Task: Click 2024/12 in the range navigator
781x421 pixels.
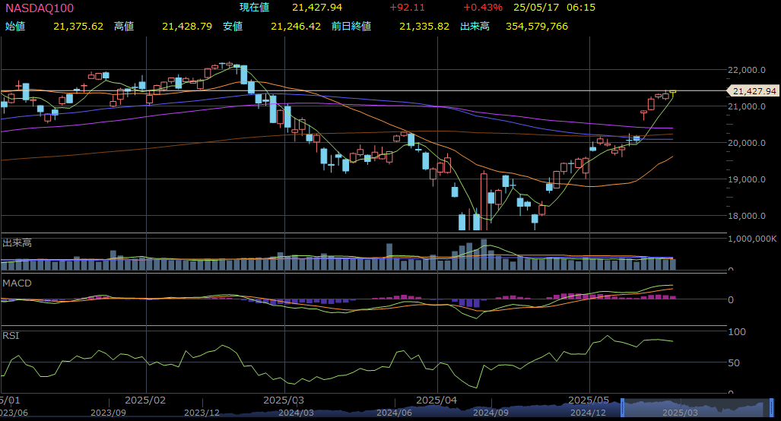Action: [589, 413]
